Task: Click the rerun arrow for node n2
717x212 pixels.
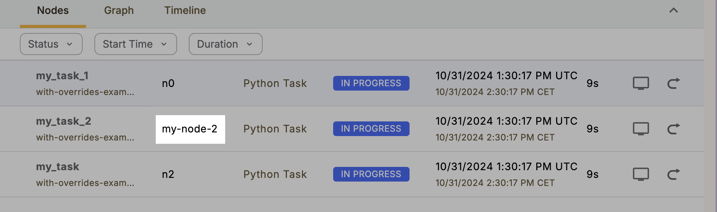Action: [x=673, y=174]
